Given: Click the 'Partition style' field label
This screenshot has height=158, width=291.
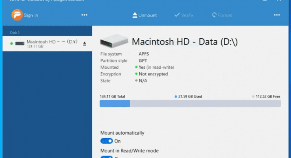Looking at the screenshot, I should click(114, 60).
